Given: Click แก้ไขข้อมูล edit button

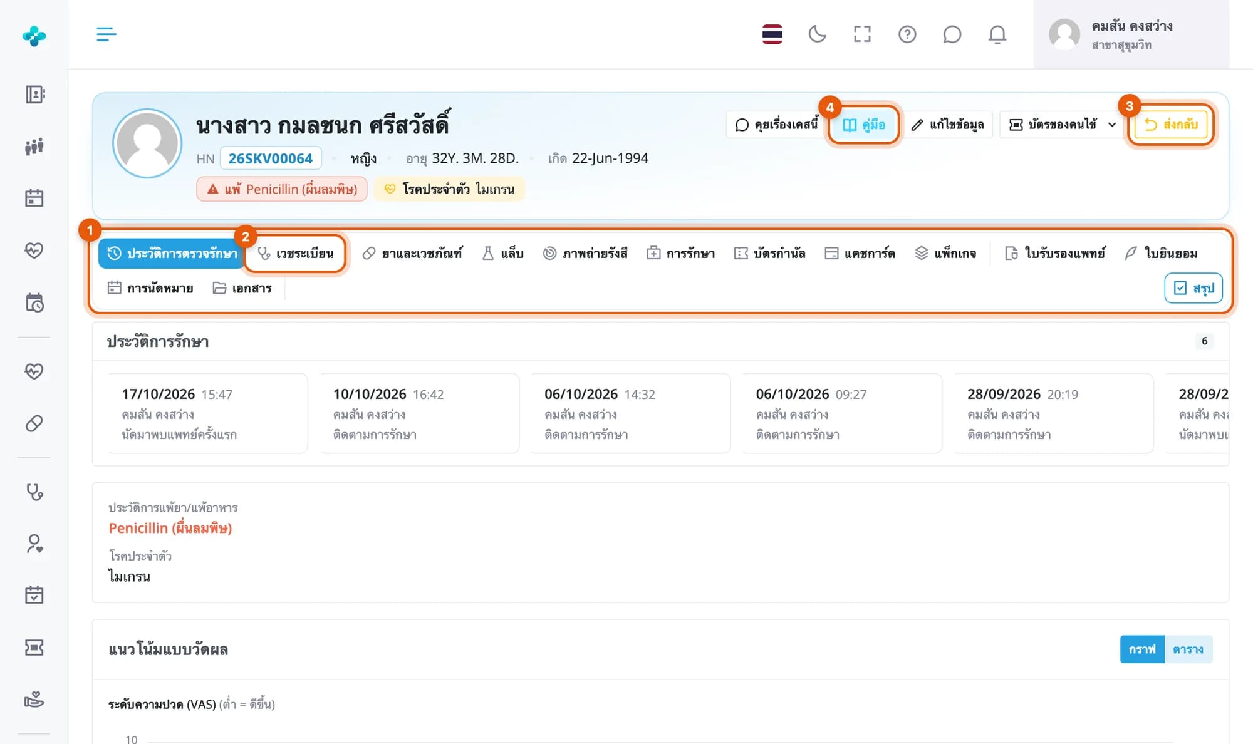Looking at the screenshot, I should coord(947,125).
